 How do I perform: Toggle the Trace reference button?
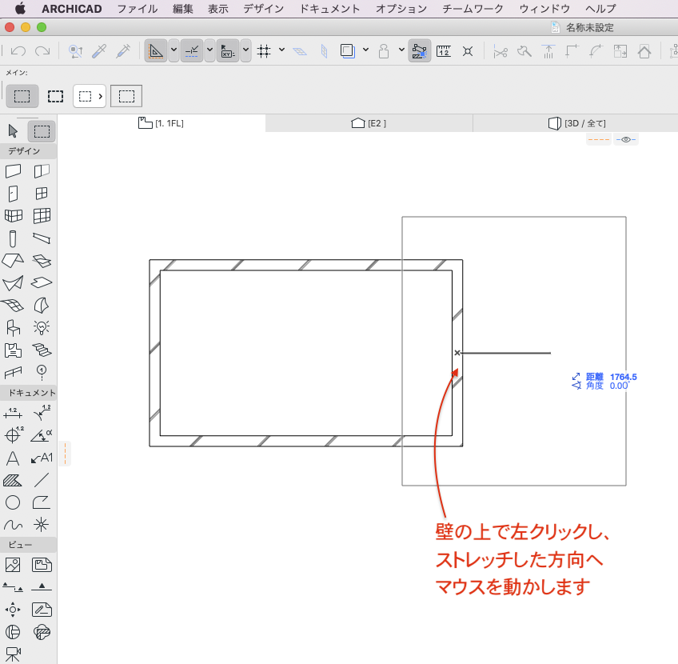pyautogui.click(x=347, y=51)
